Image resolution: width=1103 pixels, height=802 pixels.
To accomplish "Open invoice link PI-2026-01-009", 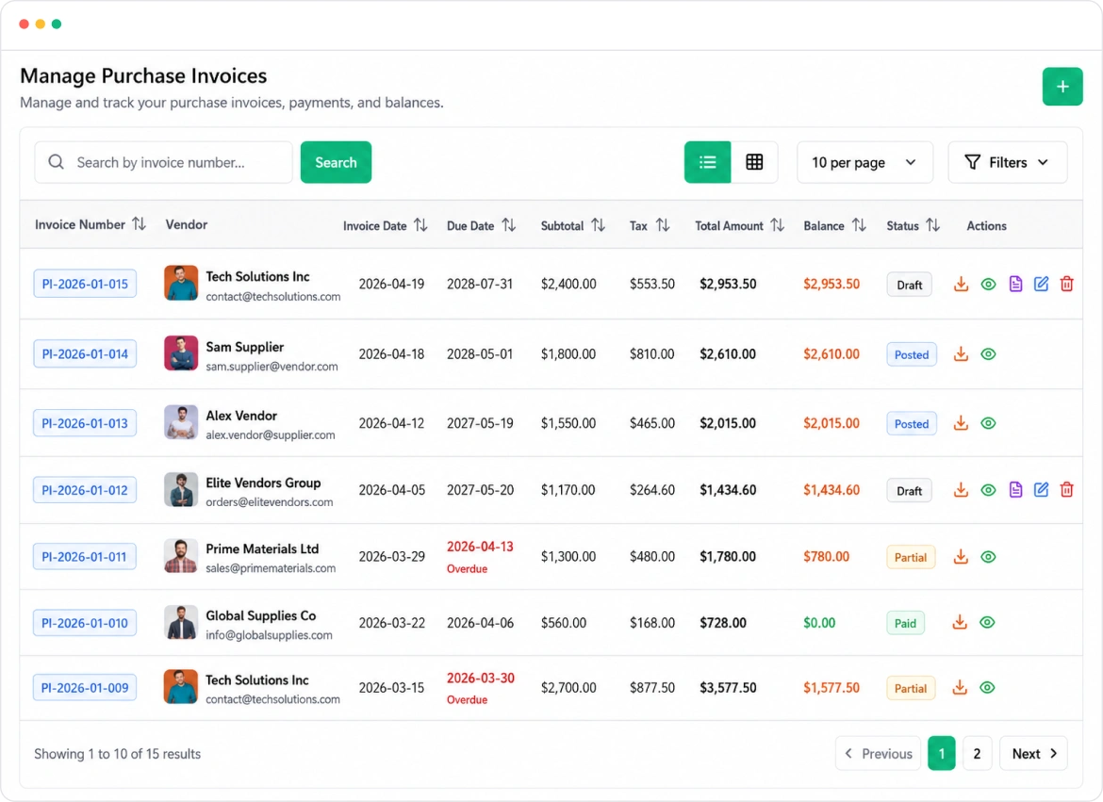I will pyautogui.click(x=85, y=687).
